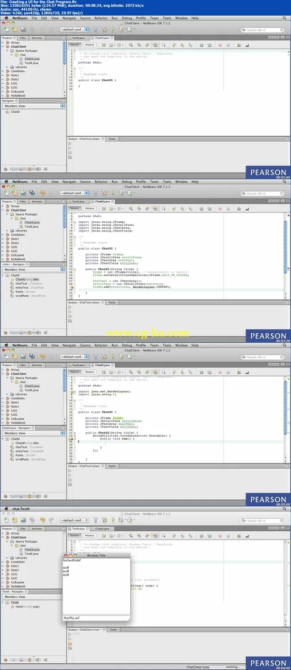This screenshot has height=670, width=291.
Task: Toggle Rectangular Selection in 00:05:00 editor toolbar
Action: click(163, 372)
